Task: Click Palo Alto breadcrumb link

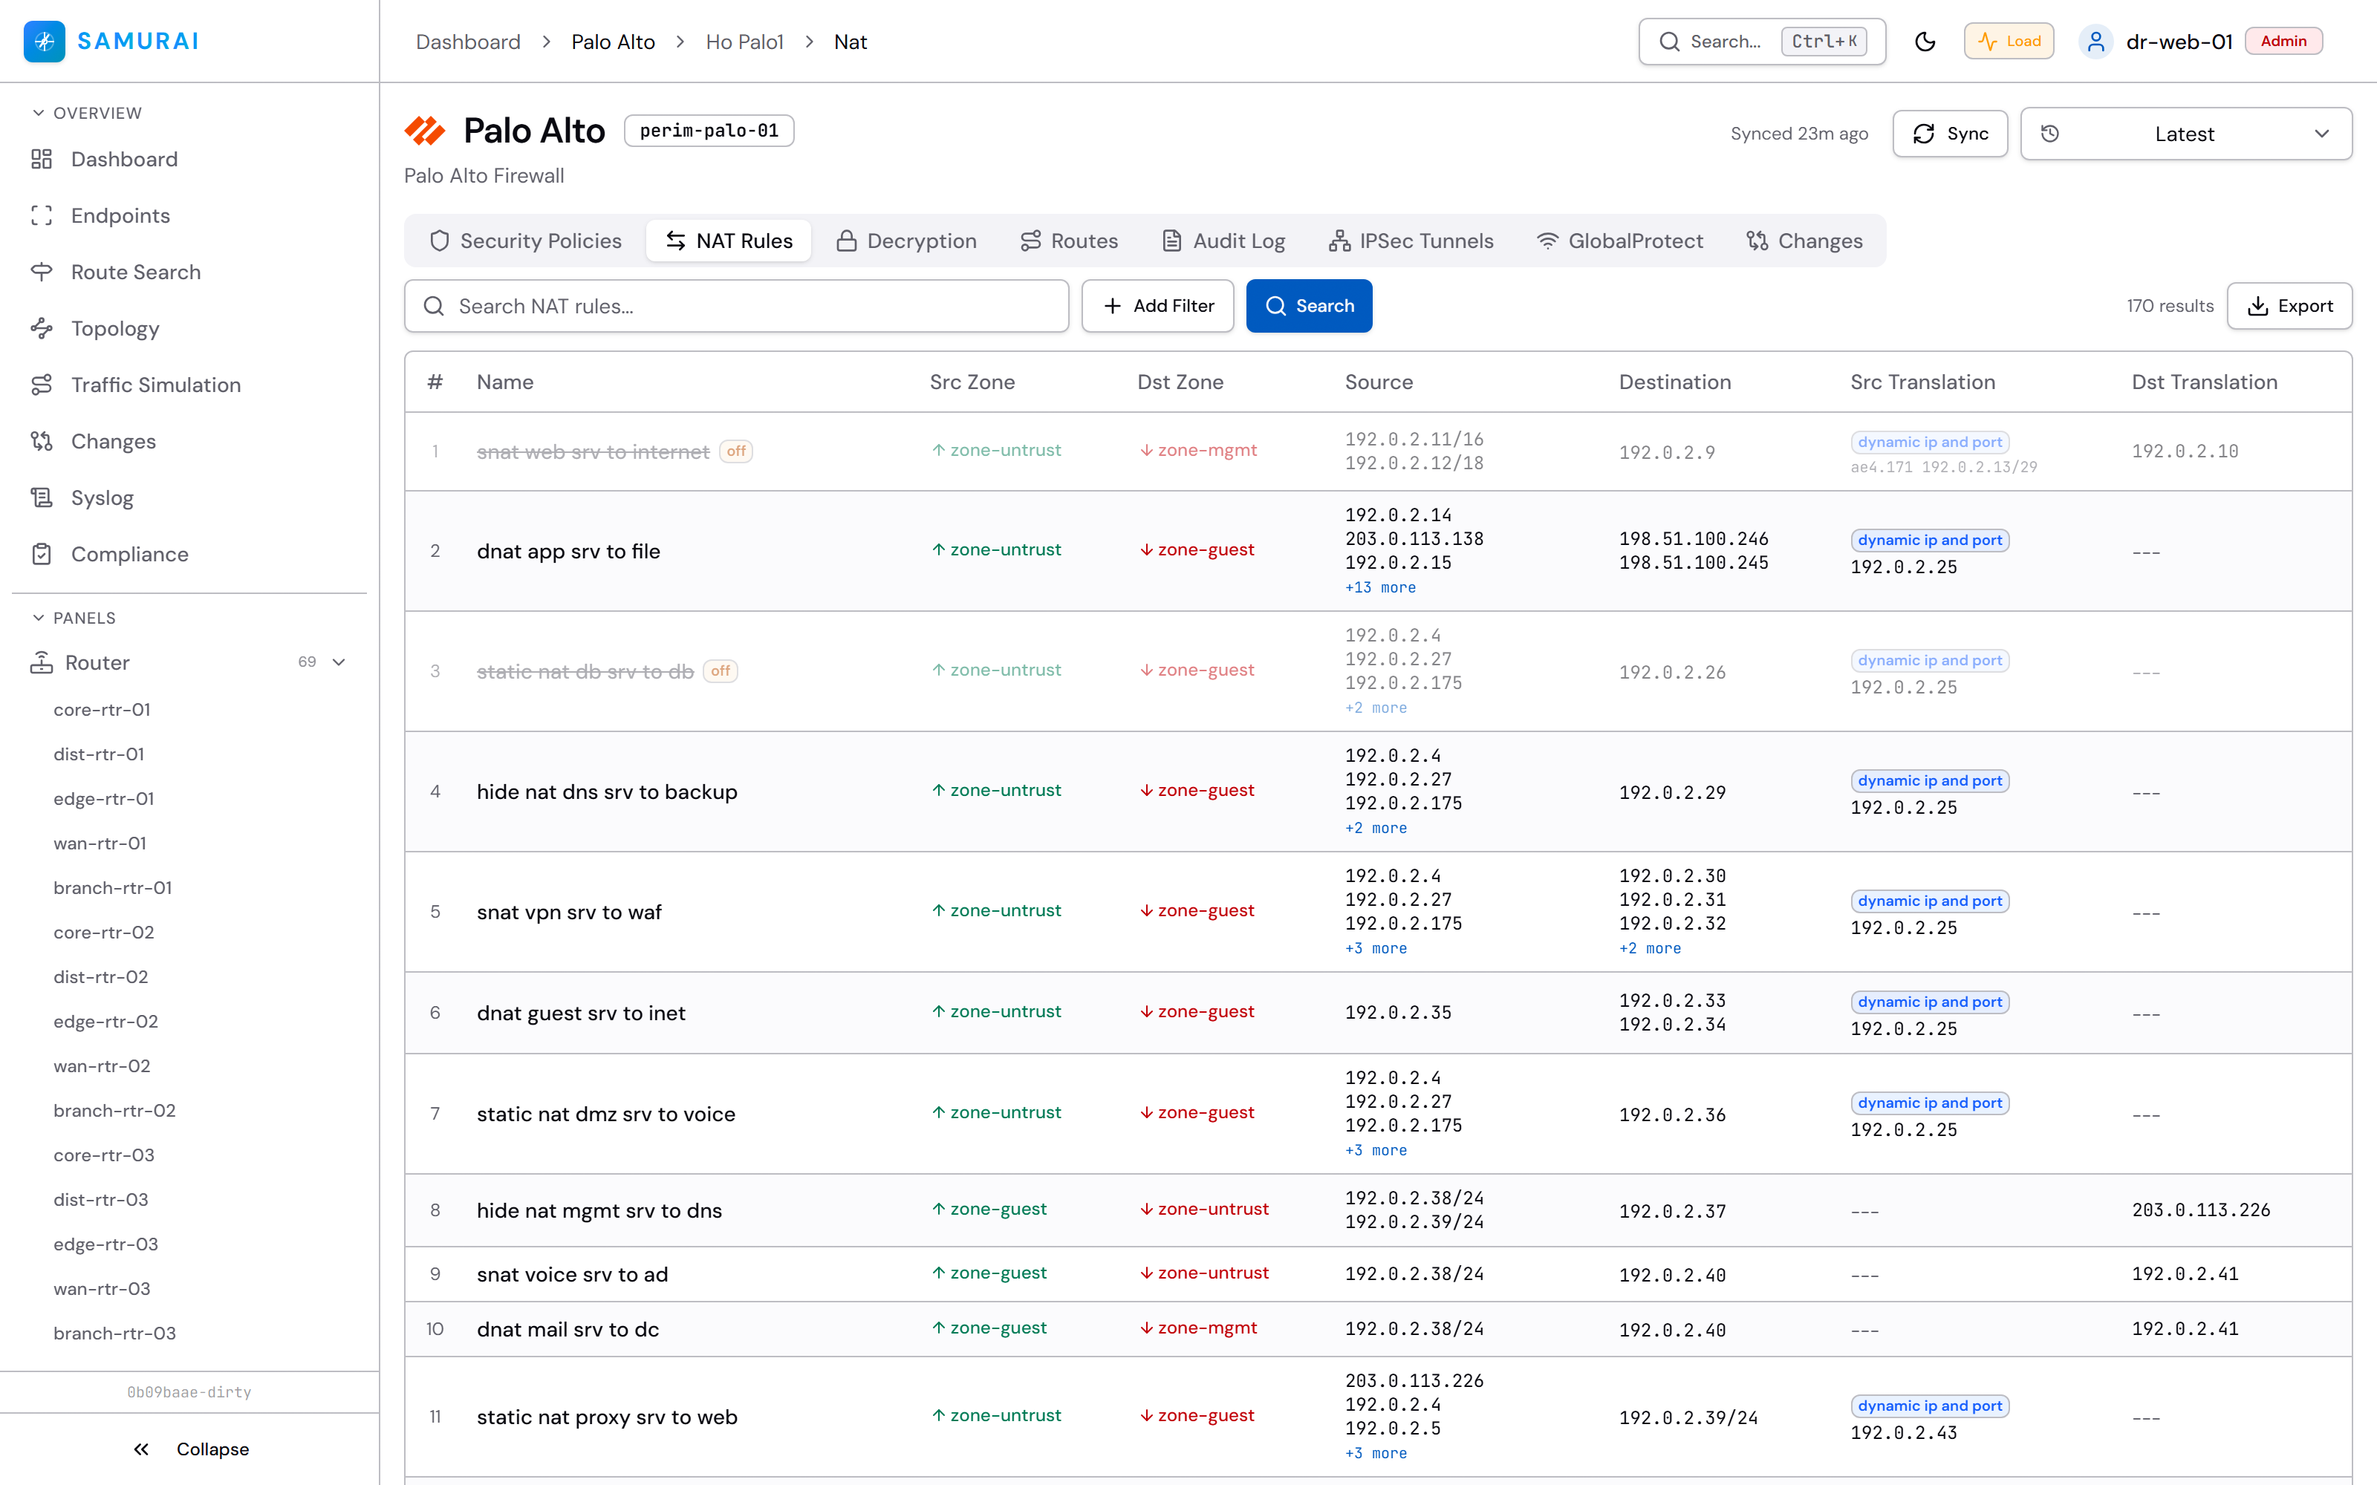Action: [x=613, y=42]
